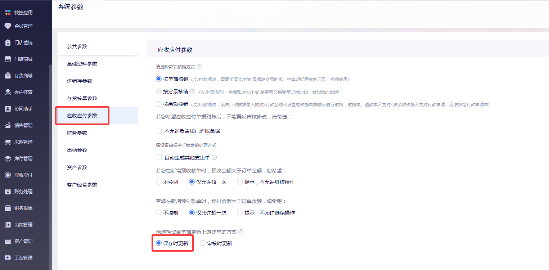Open 客户经营参数 tab

(98, 185)
